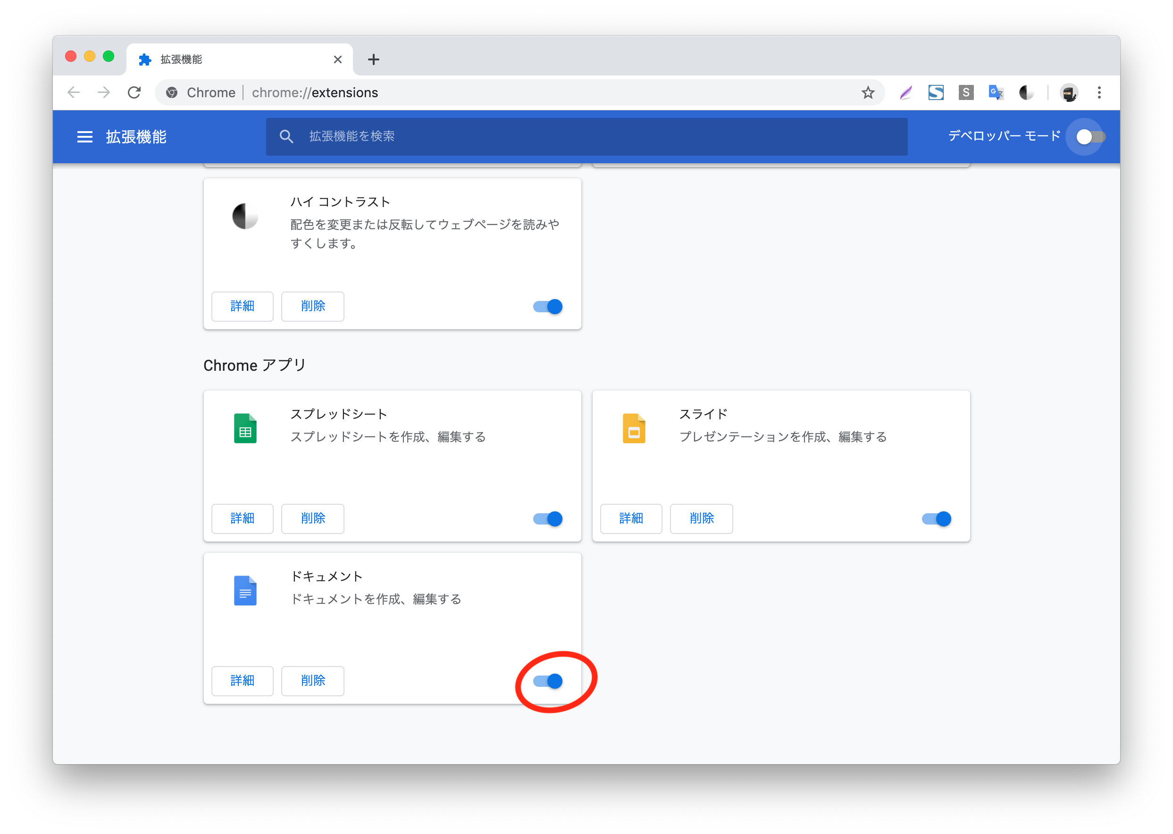Focus the 拡張機能を検索 search field
Viewport: 1173px width, 834px height.
tap(586, 137)
